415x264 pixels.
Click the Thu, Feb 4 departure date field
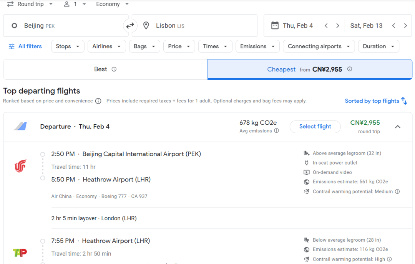click(x=298, y=26)
